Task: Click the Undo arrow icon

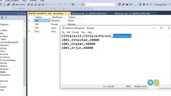Action: point(60,5)
